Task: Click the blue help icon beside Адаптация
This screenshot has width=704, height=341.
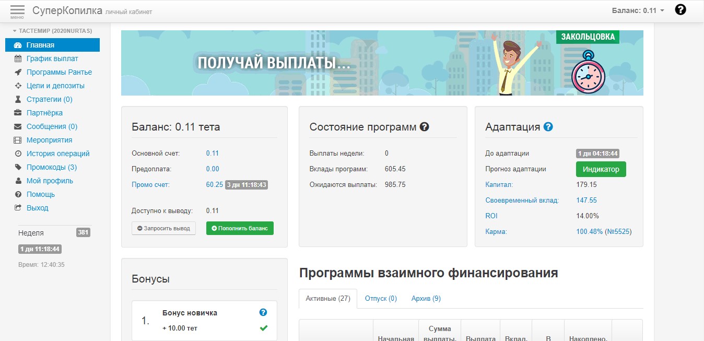Action: [548, 126]
